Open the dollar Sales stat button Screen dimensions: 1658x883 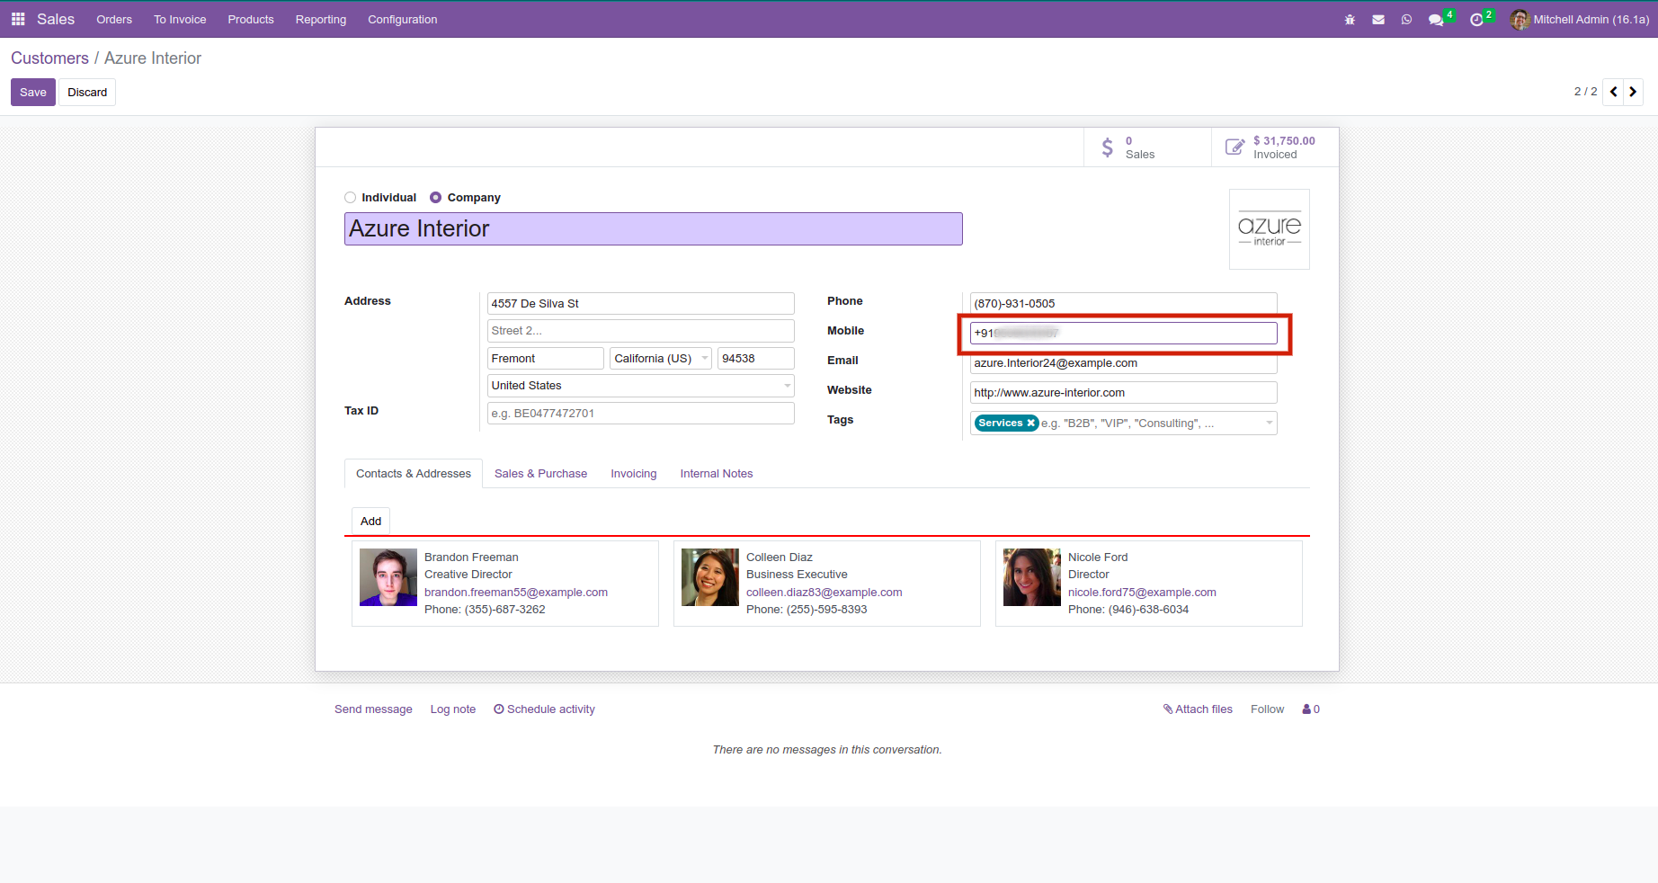coord(1147,147)
